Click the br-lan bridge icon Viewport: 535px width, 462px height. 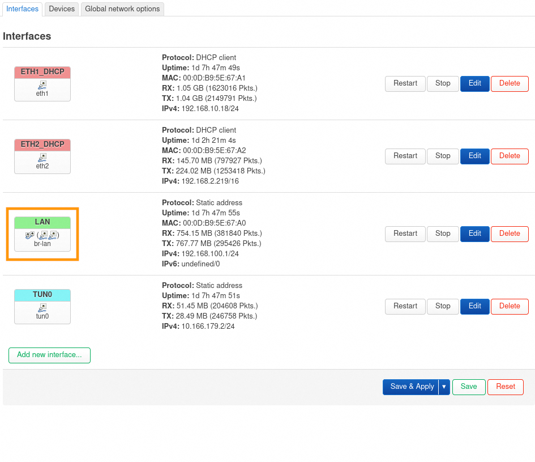[29, 235]
